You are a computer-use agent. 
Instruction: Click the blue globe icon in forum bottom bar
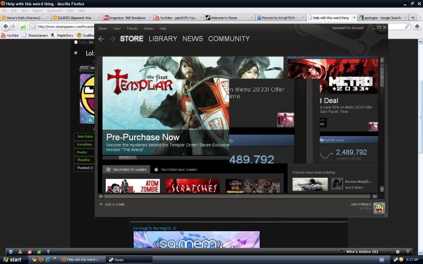(x=11, y=252)
